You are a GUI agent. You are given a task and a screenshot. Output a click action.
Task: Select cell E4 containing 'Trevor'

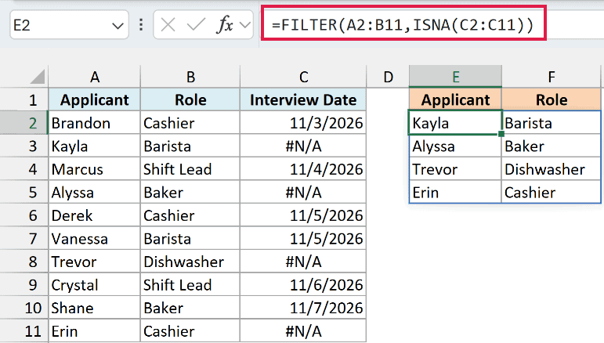[x=455, y=169]
